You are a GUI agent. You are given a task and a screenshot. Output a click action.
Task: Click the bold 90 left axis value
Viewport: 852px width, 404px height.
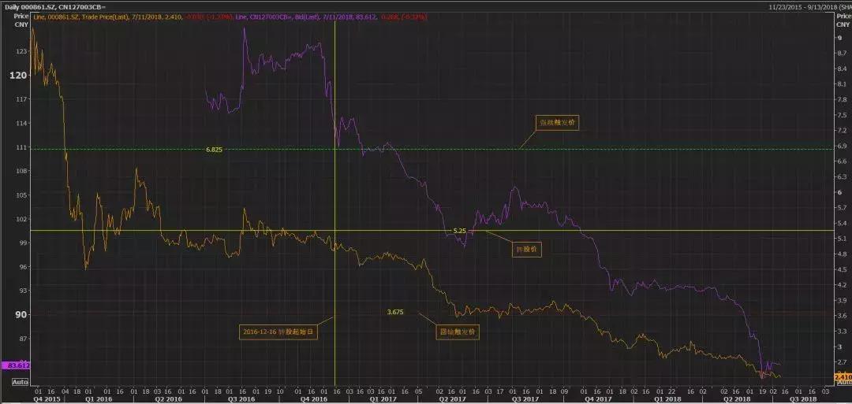point(21,314)
